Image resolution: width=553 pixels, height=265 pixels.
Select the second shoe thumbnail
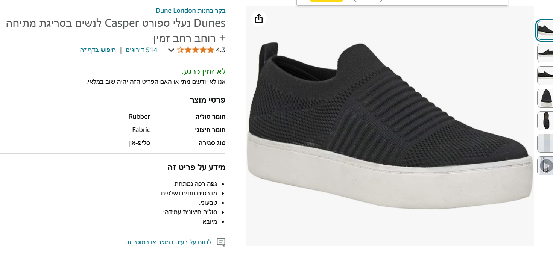point(545,53)
